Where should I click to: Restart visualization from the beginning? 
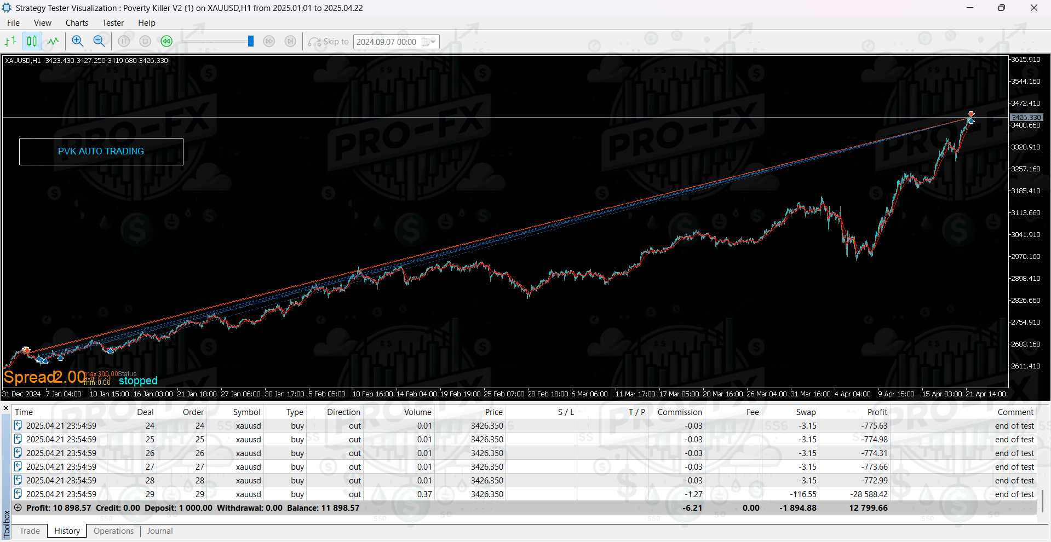coord(166,41)
